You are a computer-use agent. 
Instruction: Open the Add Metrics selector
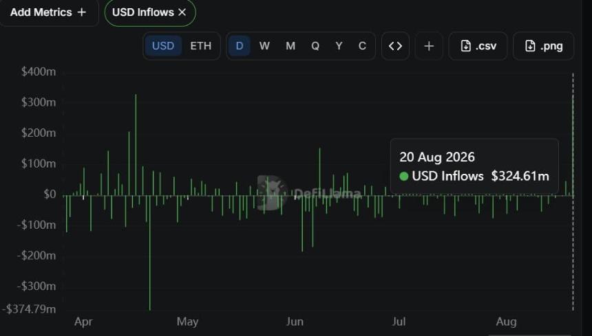point(48,12)
